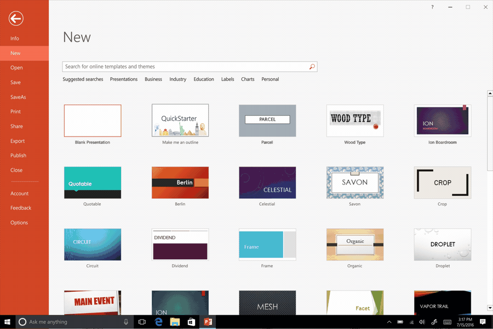The height and width of the screenshot is (329, 493).
Task: Click Business suggested search
Action: 153,79
